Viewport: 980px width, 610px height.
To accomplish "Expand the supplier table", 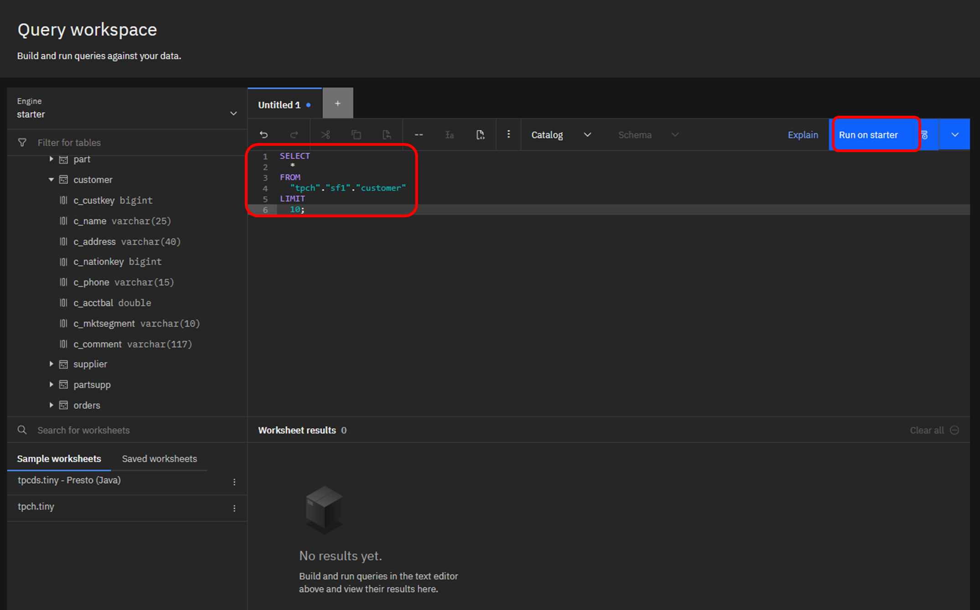I will pyautogui.click(x=51, y=364).
